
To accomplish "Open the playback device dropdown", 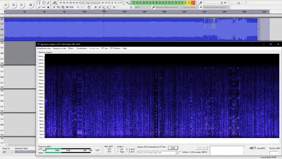I will tap(216, 7).
